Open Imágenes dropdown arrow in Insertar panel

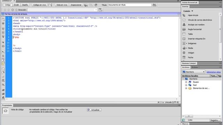186,43
